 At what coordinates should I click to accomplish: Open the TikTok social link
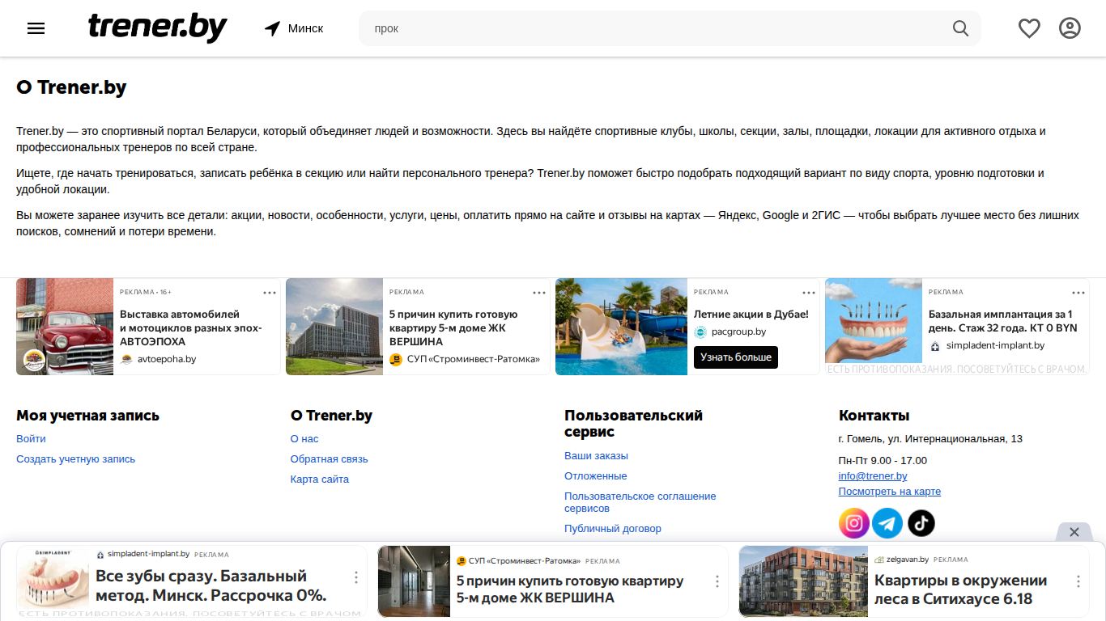click(921, 523)
